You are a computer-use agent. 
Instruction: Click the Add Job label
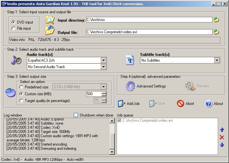(x=133, y=104)
